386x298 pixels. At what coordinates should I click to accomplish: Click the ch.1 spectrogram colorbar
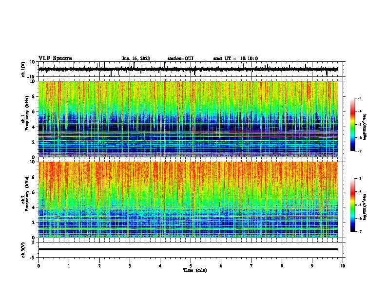pos(353,125)
